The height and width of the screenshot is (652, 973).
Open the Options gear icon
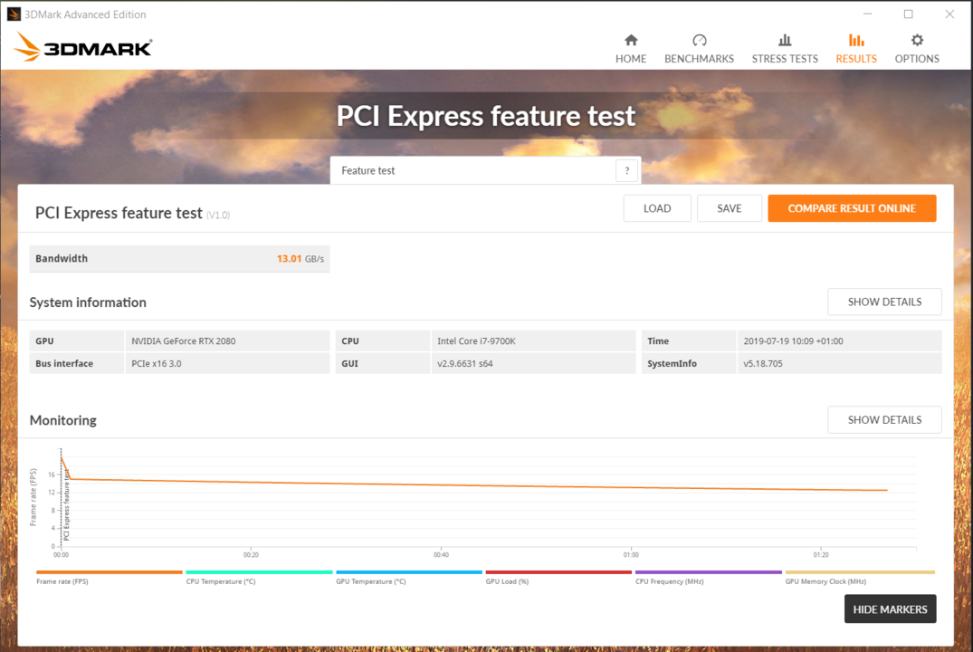917,41
